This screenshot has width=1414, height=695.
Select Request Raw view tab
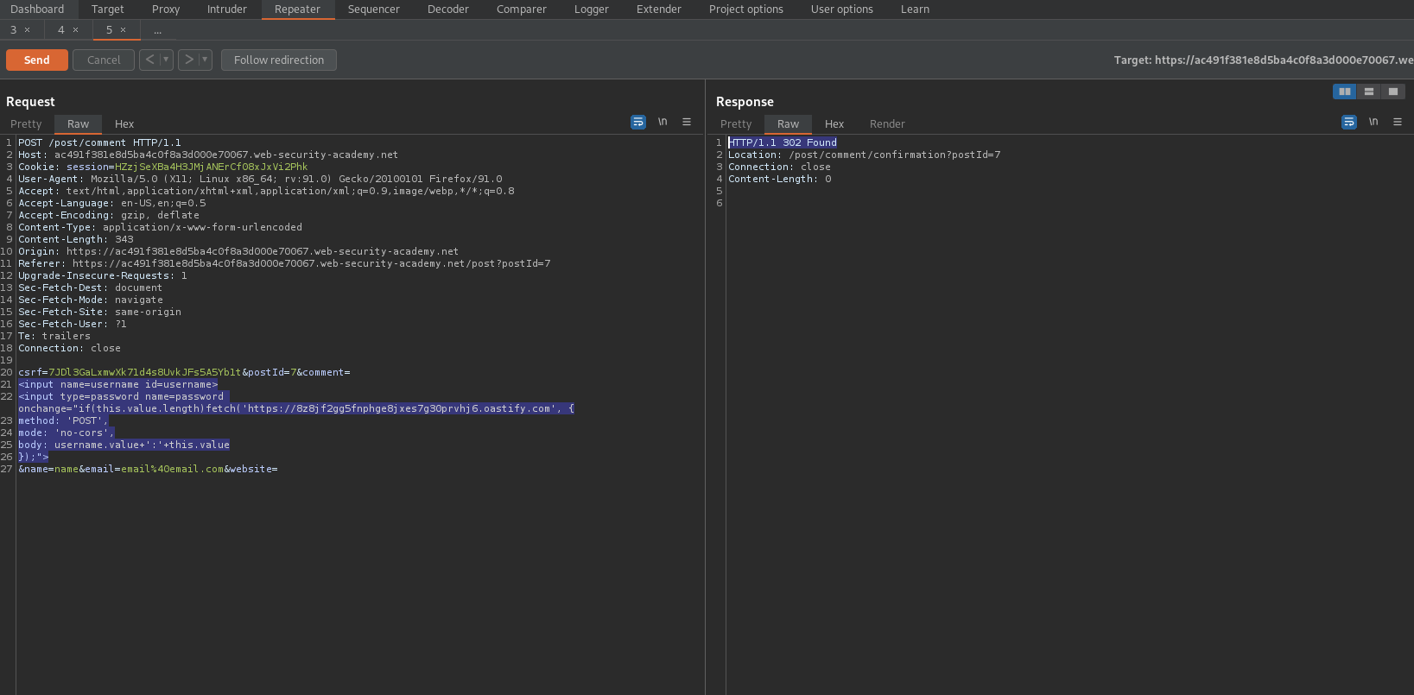coord(78,124)
